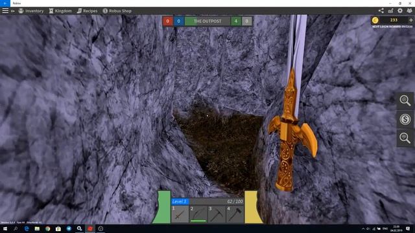
Task: Select hotbar slot 2 bow
Action: click(198, 214)
